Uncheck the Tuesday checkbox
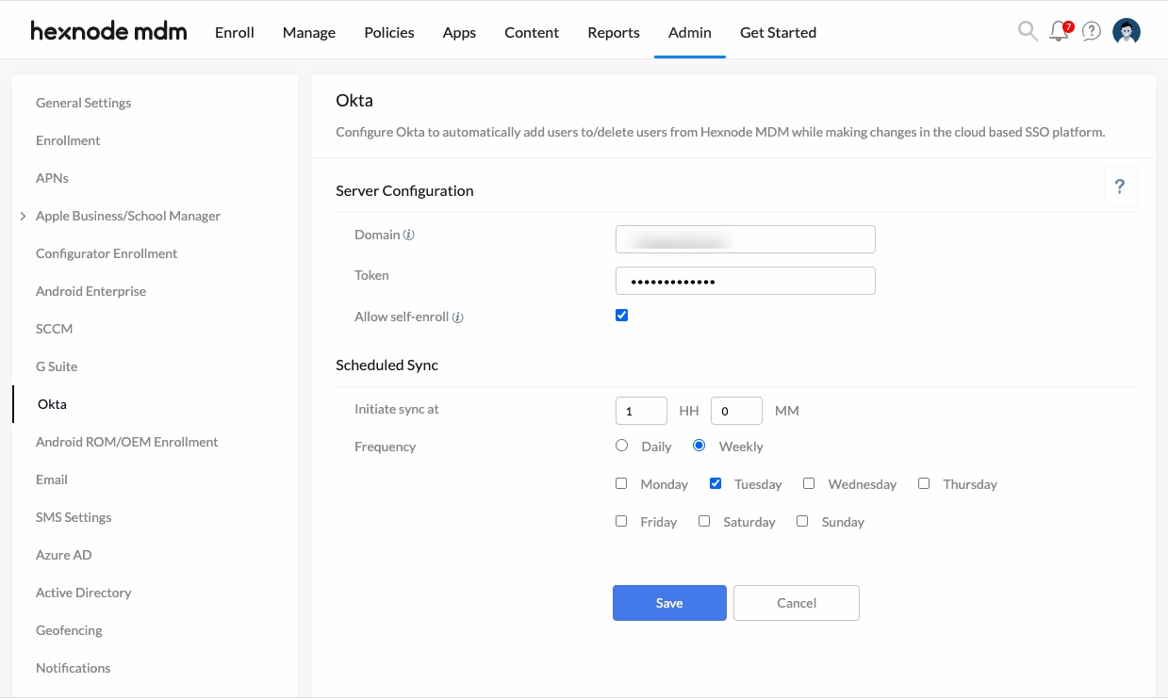 tap(716, 483)
